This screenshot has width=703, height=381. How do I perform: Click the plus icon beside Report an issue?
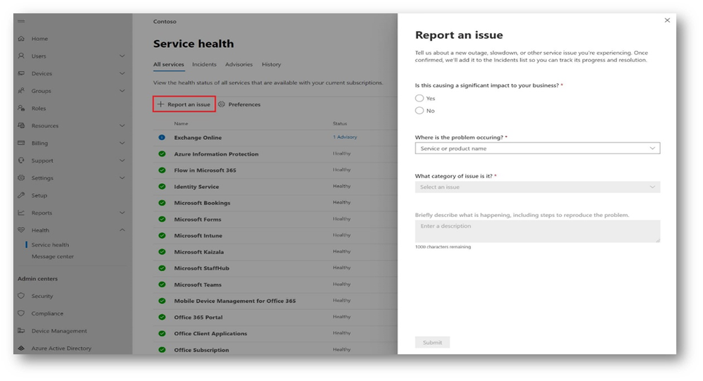point(160,104)
